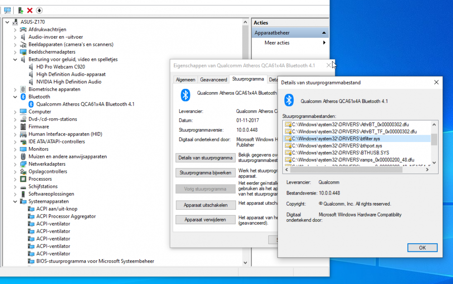
Task: Click the update driver toolbar icon
Action: (20, 10)
